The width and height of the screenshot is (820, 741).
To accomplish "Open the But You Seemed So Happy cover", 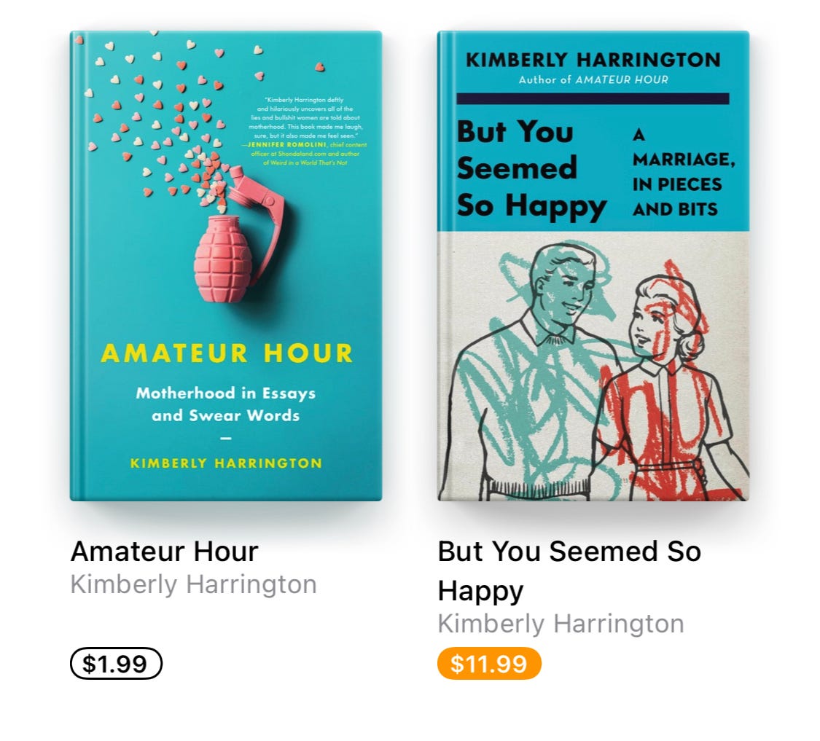I will [x=593, y=266].
